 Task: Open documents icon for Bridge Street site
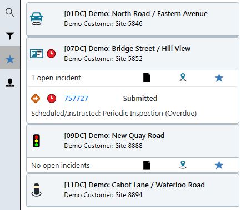[x=147, y=78]
